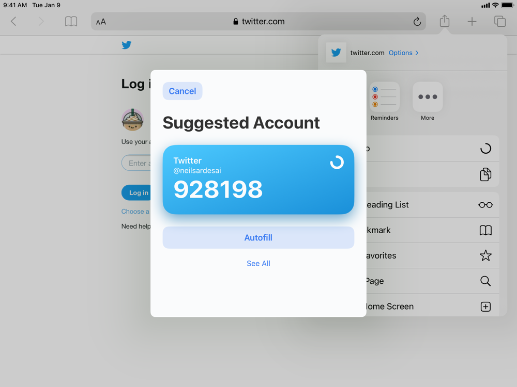Expand share Options chevron next to twitter.com
517x387 pixels.
(x=404, y=53)
